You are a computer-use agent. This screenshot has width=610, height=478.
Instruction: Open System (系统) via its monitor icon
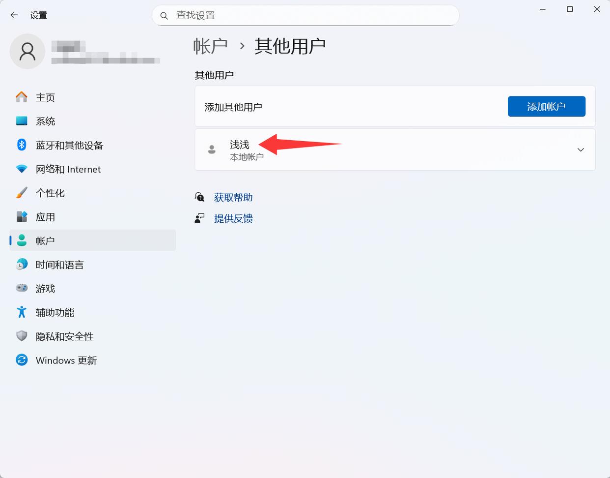tap(22, 121)
